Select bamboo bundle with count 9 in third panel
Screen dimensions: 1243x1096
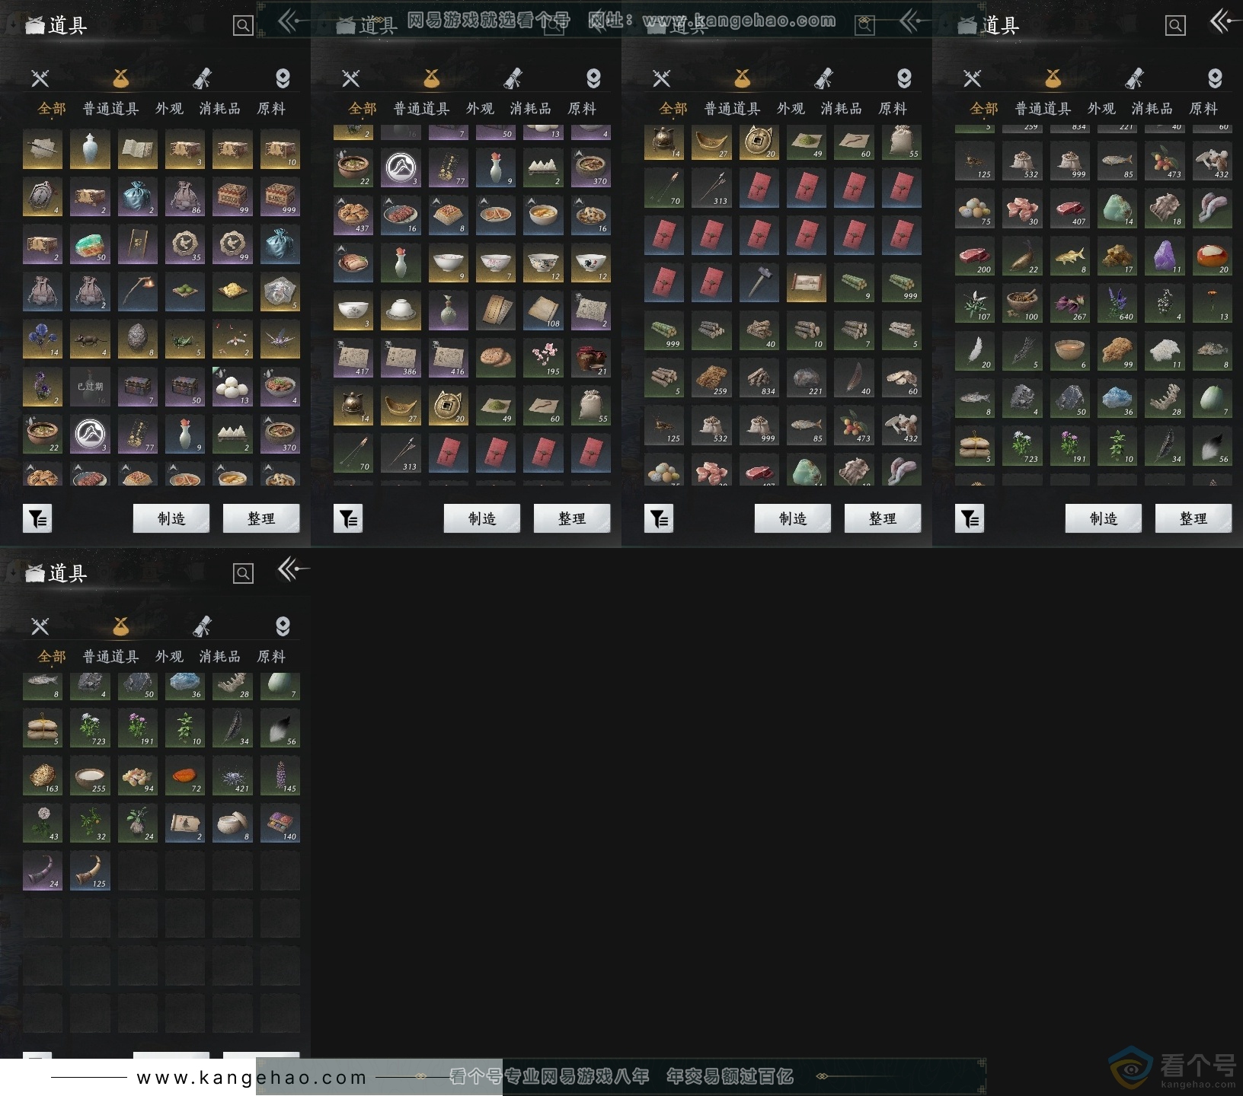[x=854, y=282]
